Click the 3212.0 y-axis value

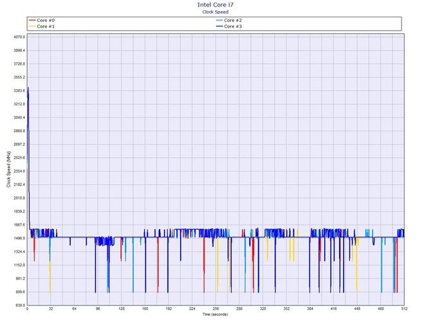point(19,104)
